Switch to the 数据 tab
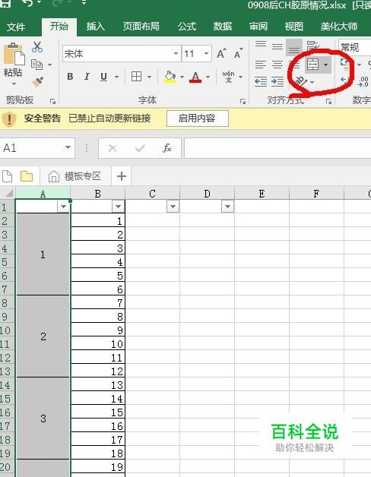 click(x=222, y=27)
